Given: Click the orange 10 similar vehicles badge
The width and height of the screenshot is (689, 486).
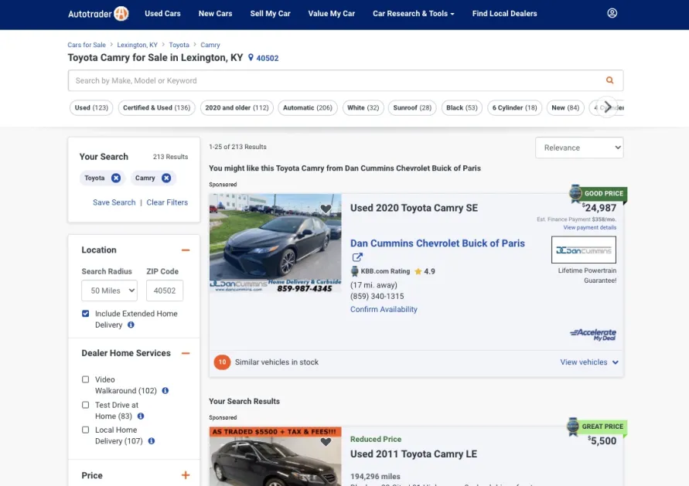Looking at the screenshot, I should tap(222, 362).
